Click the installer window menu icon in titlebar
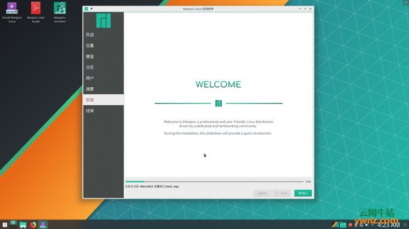Image resolution: width=409 pixels, height=229 pixels. pos(86,9)
